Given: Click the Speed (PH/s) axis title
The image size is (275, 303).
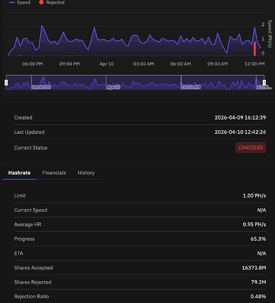Looking at the screenshot, I should (270, 33).
